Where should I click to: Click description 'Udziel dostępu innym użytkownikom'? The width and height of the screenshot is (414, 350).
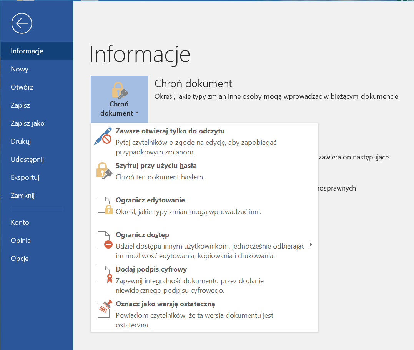coord(210,251)
